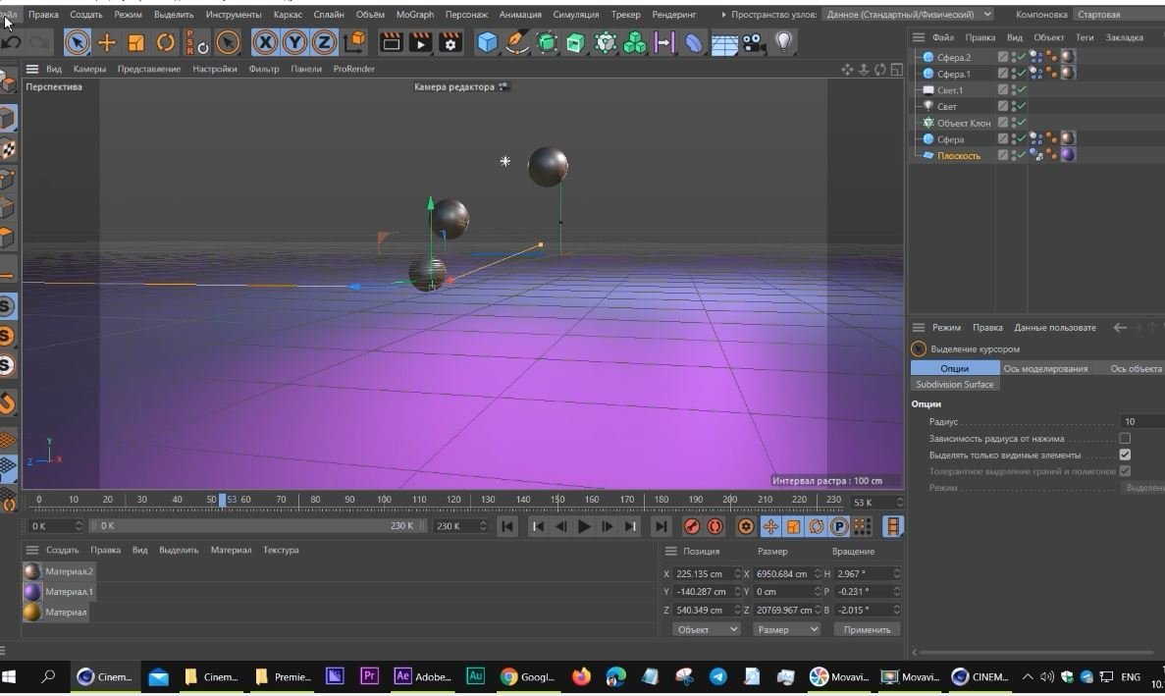Open the 'Симуляция' menu
Image resolution: width=1165 pixels, height=696 pixels.
[576, 14]
